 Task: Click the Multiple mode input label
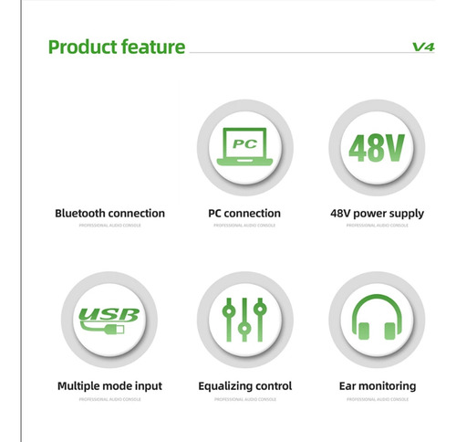click(x=109, y=386)
